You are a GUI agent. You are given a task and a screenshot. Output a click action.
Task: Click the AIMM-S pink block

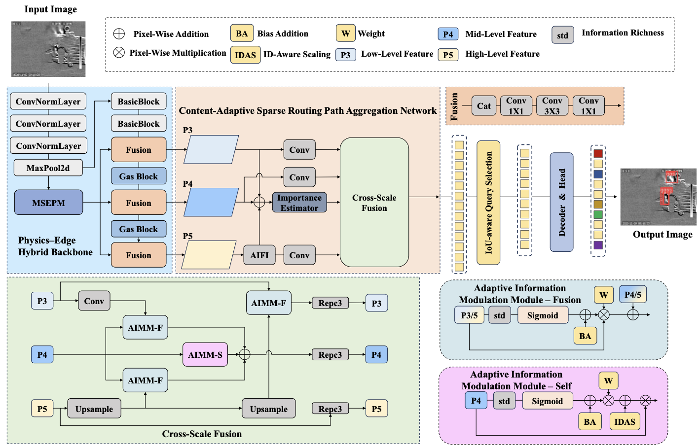coord(205,355)
